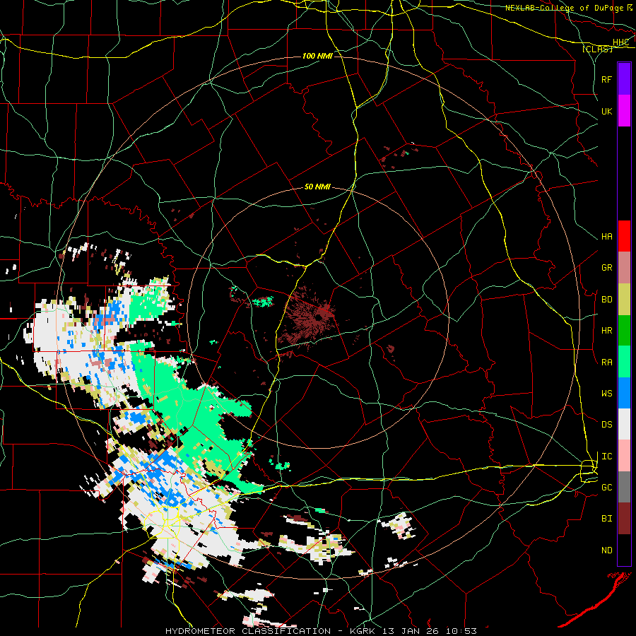Click the "RA" legend label text

[x=606, y=363]
